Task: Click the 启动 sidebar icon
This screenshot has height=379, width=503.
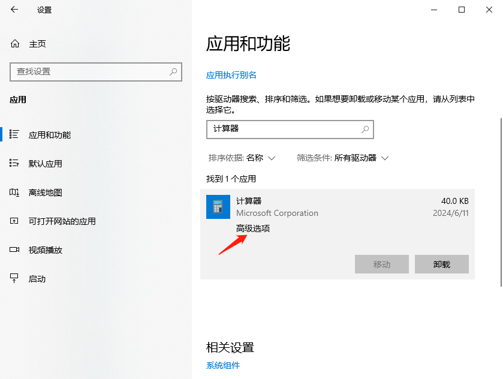Action: point(15,279)
